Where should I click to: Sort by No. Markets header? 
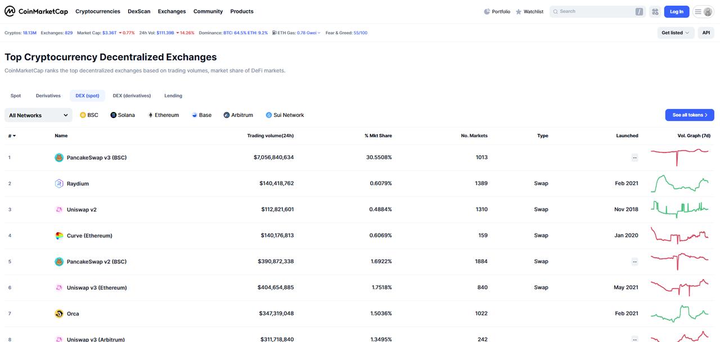point(474,136)
